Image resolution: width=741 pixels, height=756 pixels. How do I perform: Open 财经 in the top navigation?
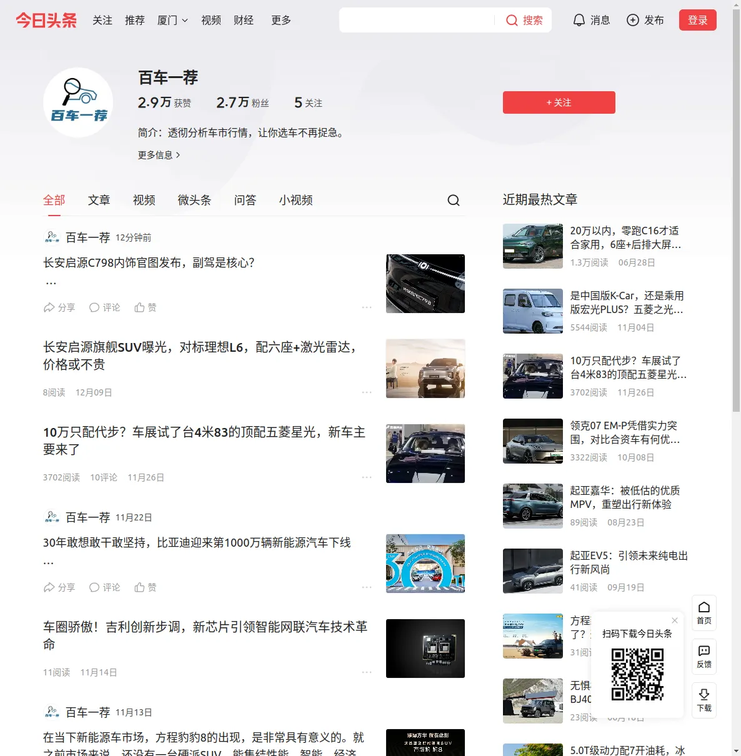click(x=244, y=20)
